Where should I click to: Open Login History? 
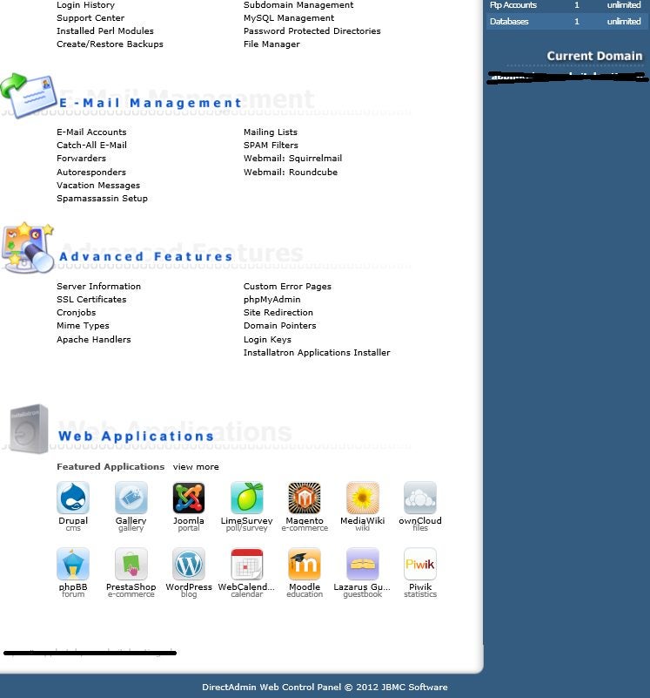coord(86,5)
